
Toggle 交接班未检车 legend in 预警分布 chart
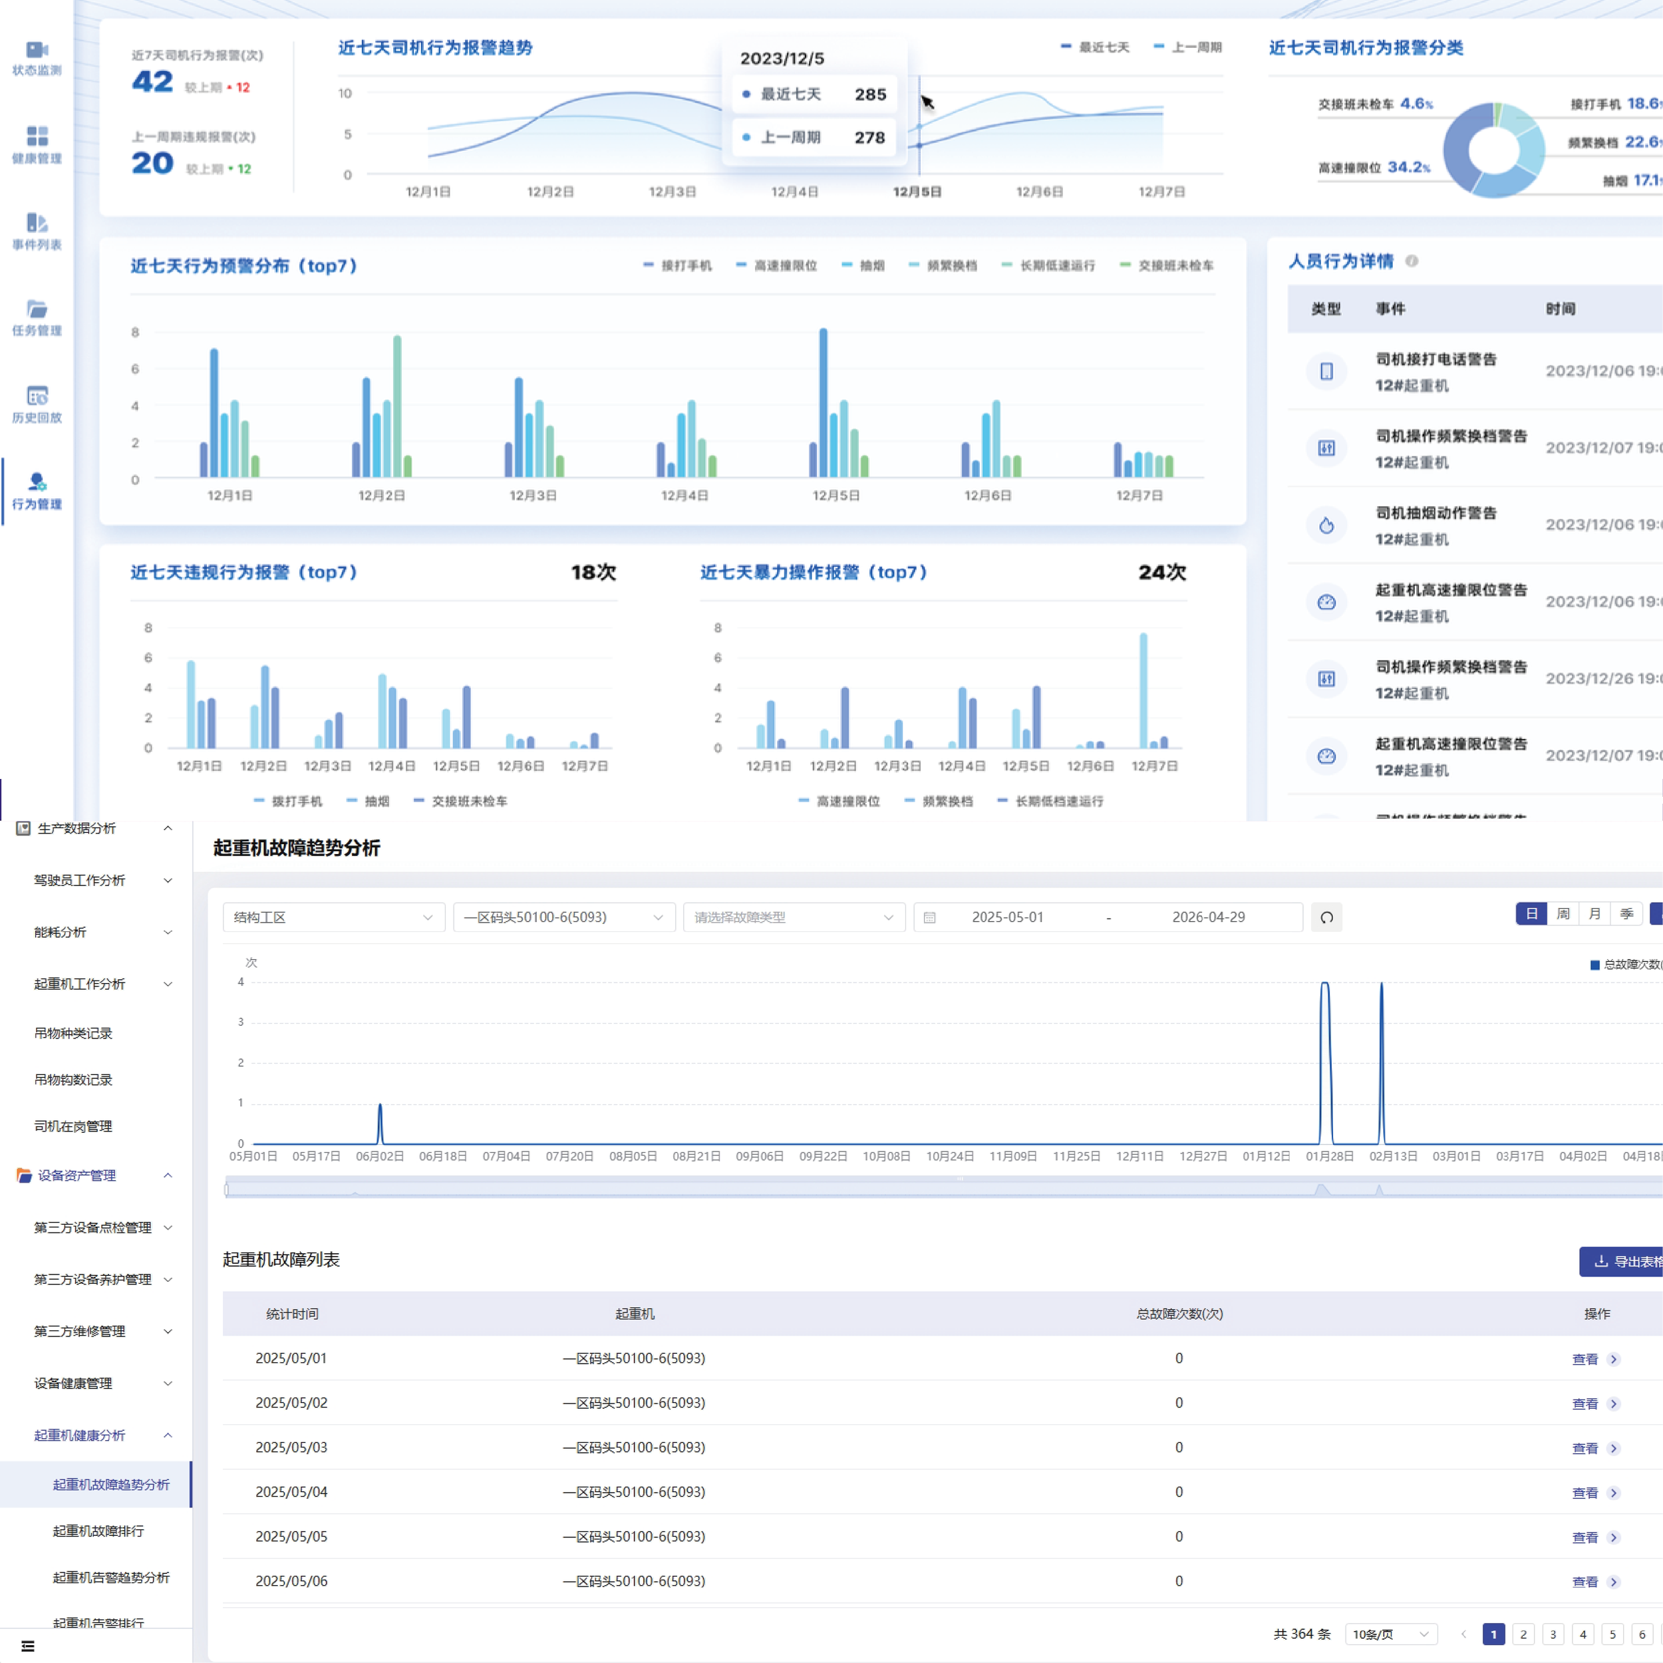pyautogui.click(x=1167, y=265)
